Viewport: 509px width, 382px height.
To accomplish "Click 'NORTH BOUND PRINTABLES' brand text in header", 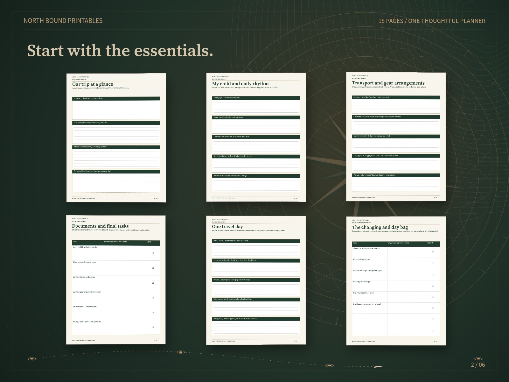I will (x=63, y=21).
